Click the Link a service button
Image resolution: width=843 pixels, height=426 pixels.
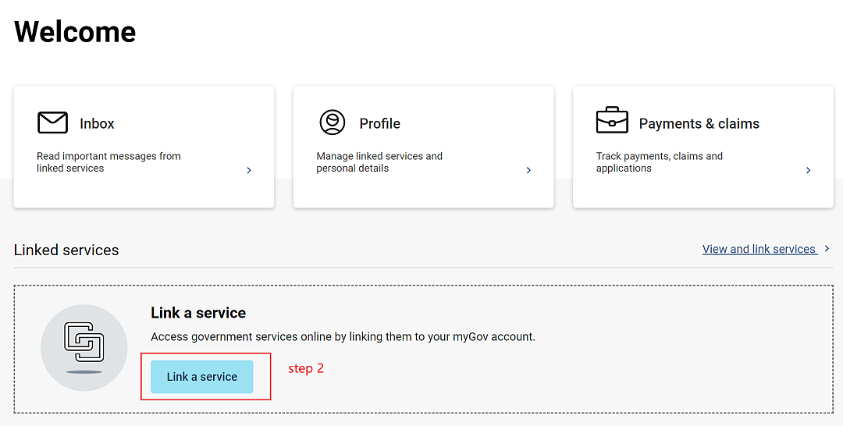[x=201, y=377]
